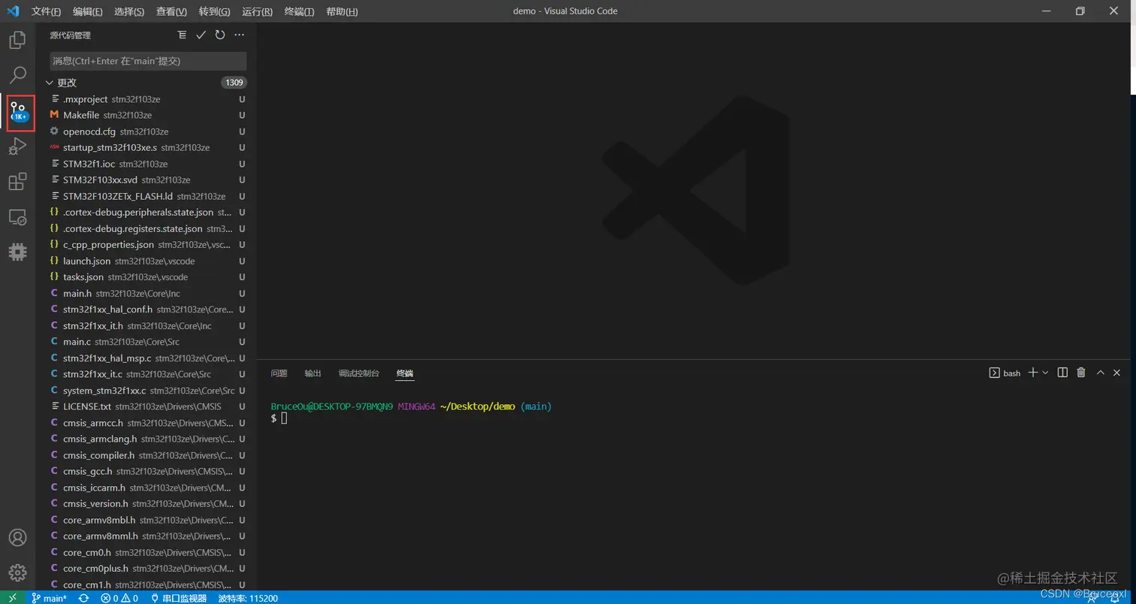Click the 1309 changes count badge
This screenshot has width=1136, height=604.
click(x=234, y=83)
